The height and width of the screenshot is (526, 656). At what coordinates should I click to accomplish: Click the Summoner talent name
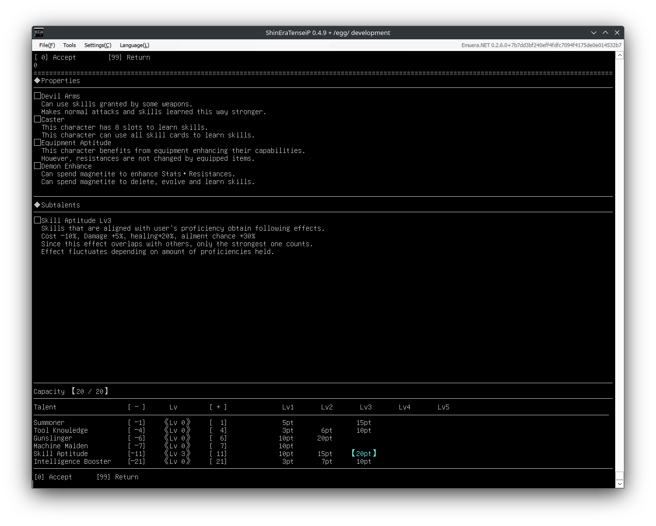[x=49, y=423]
